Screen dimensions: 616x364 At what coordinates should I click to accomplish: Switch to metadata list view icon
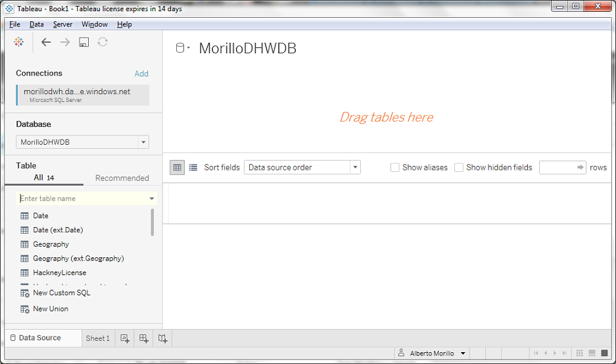pyautogui.click(x=193, y=168)
